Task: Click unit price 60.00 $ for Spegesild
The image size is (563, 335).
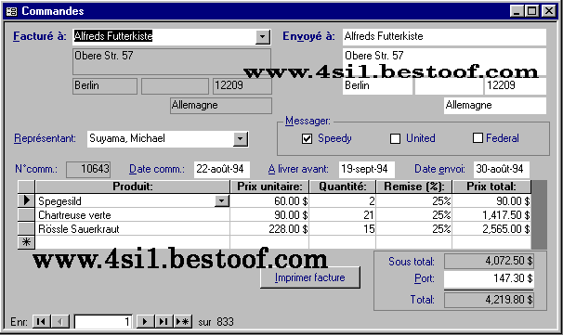Action: (x=269, y=200)
